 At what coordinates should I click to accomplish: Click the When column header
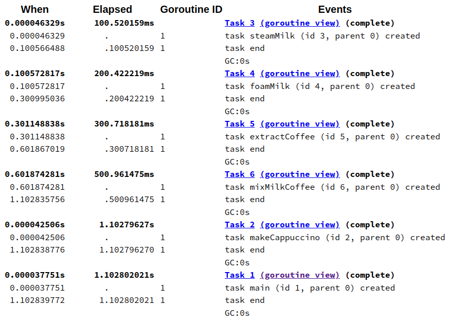(x=35, y=10)
